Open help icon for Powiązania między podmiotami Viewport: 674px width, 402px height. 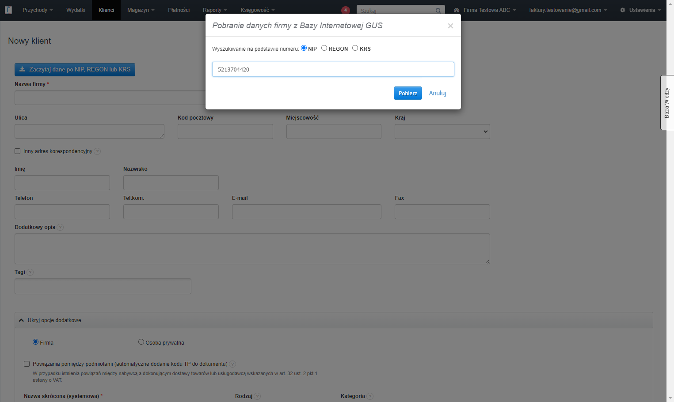(x=232, y=364)
